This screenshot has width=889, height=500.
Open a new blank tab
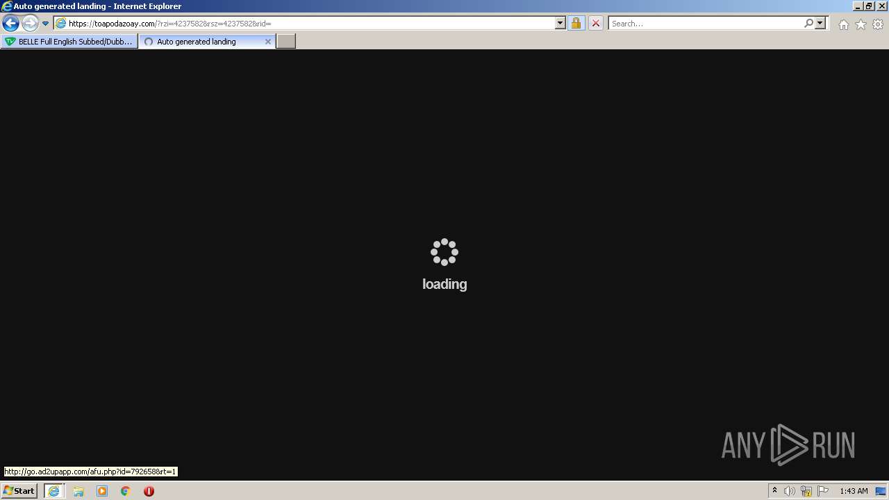pos(286,42)
